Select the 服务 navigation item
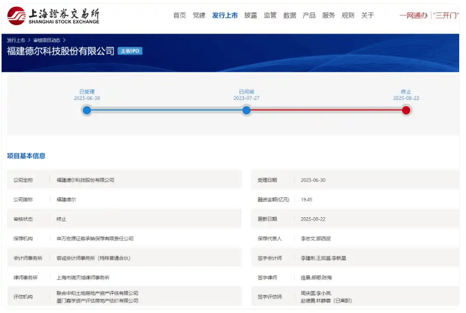 point(328,16)
